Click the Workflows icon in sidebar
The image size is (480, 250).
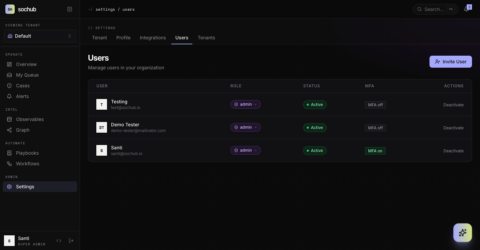[9, 164]
